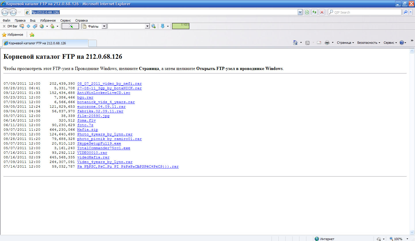Open the Compatibility View icon in address bar

307,12
